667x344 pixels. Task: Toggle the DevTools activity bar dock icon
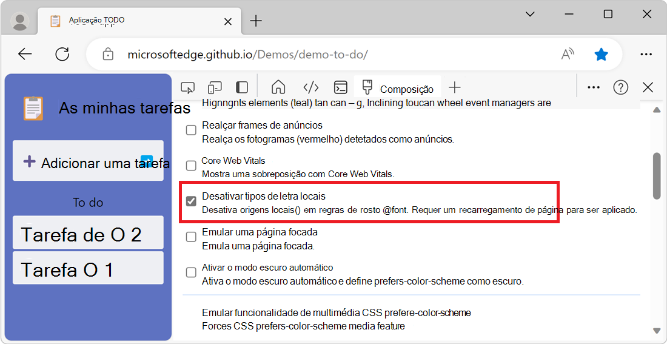tap(241, 88)
